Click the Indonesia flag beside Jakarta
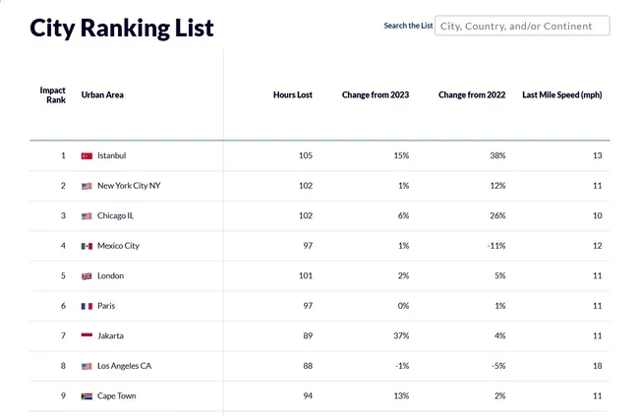This screenshot has width=639, height=416. tap(87, 336)
